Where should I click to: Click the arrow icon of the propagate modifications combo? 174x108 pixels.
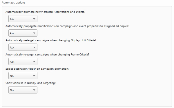tap(34, 33)
